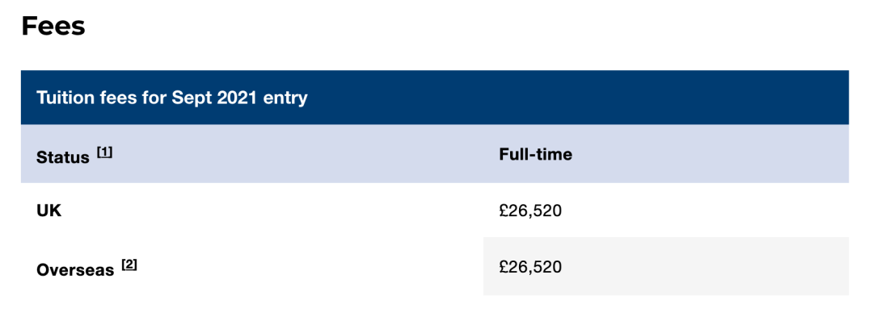Open footnote 2 next to Overseas
Image resolution: width=873 pixels, height=321 pixels.
point(129,265)
